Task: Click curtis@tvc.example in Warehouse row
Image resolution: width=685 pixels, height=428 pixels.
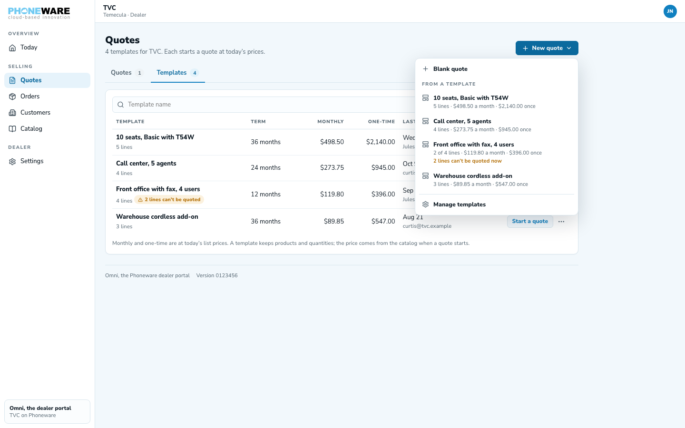Action: click(427, 226)
